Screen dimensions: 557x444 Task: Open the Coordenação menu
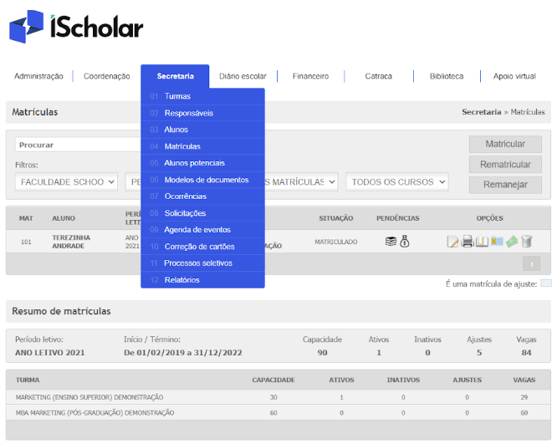coord(106,76)
